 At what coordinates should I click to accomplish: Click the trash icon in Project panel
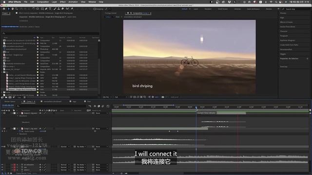point(24,97)
